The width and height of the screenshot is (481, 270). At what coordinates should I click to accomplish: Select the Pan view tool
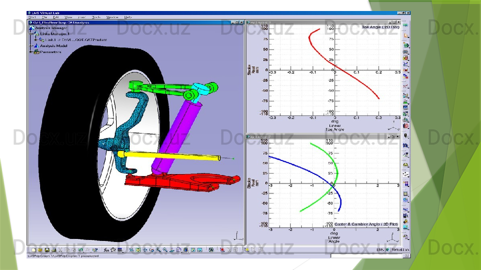point(145,249)
